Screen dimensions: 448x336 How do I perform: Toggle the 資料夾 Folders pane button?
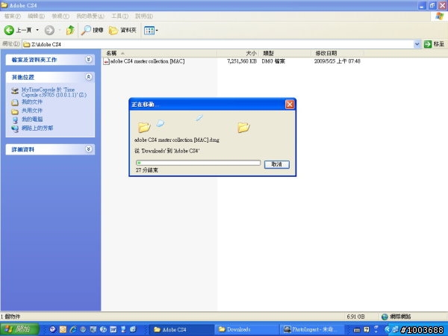123,30
